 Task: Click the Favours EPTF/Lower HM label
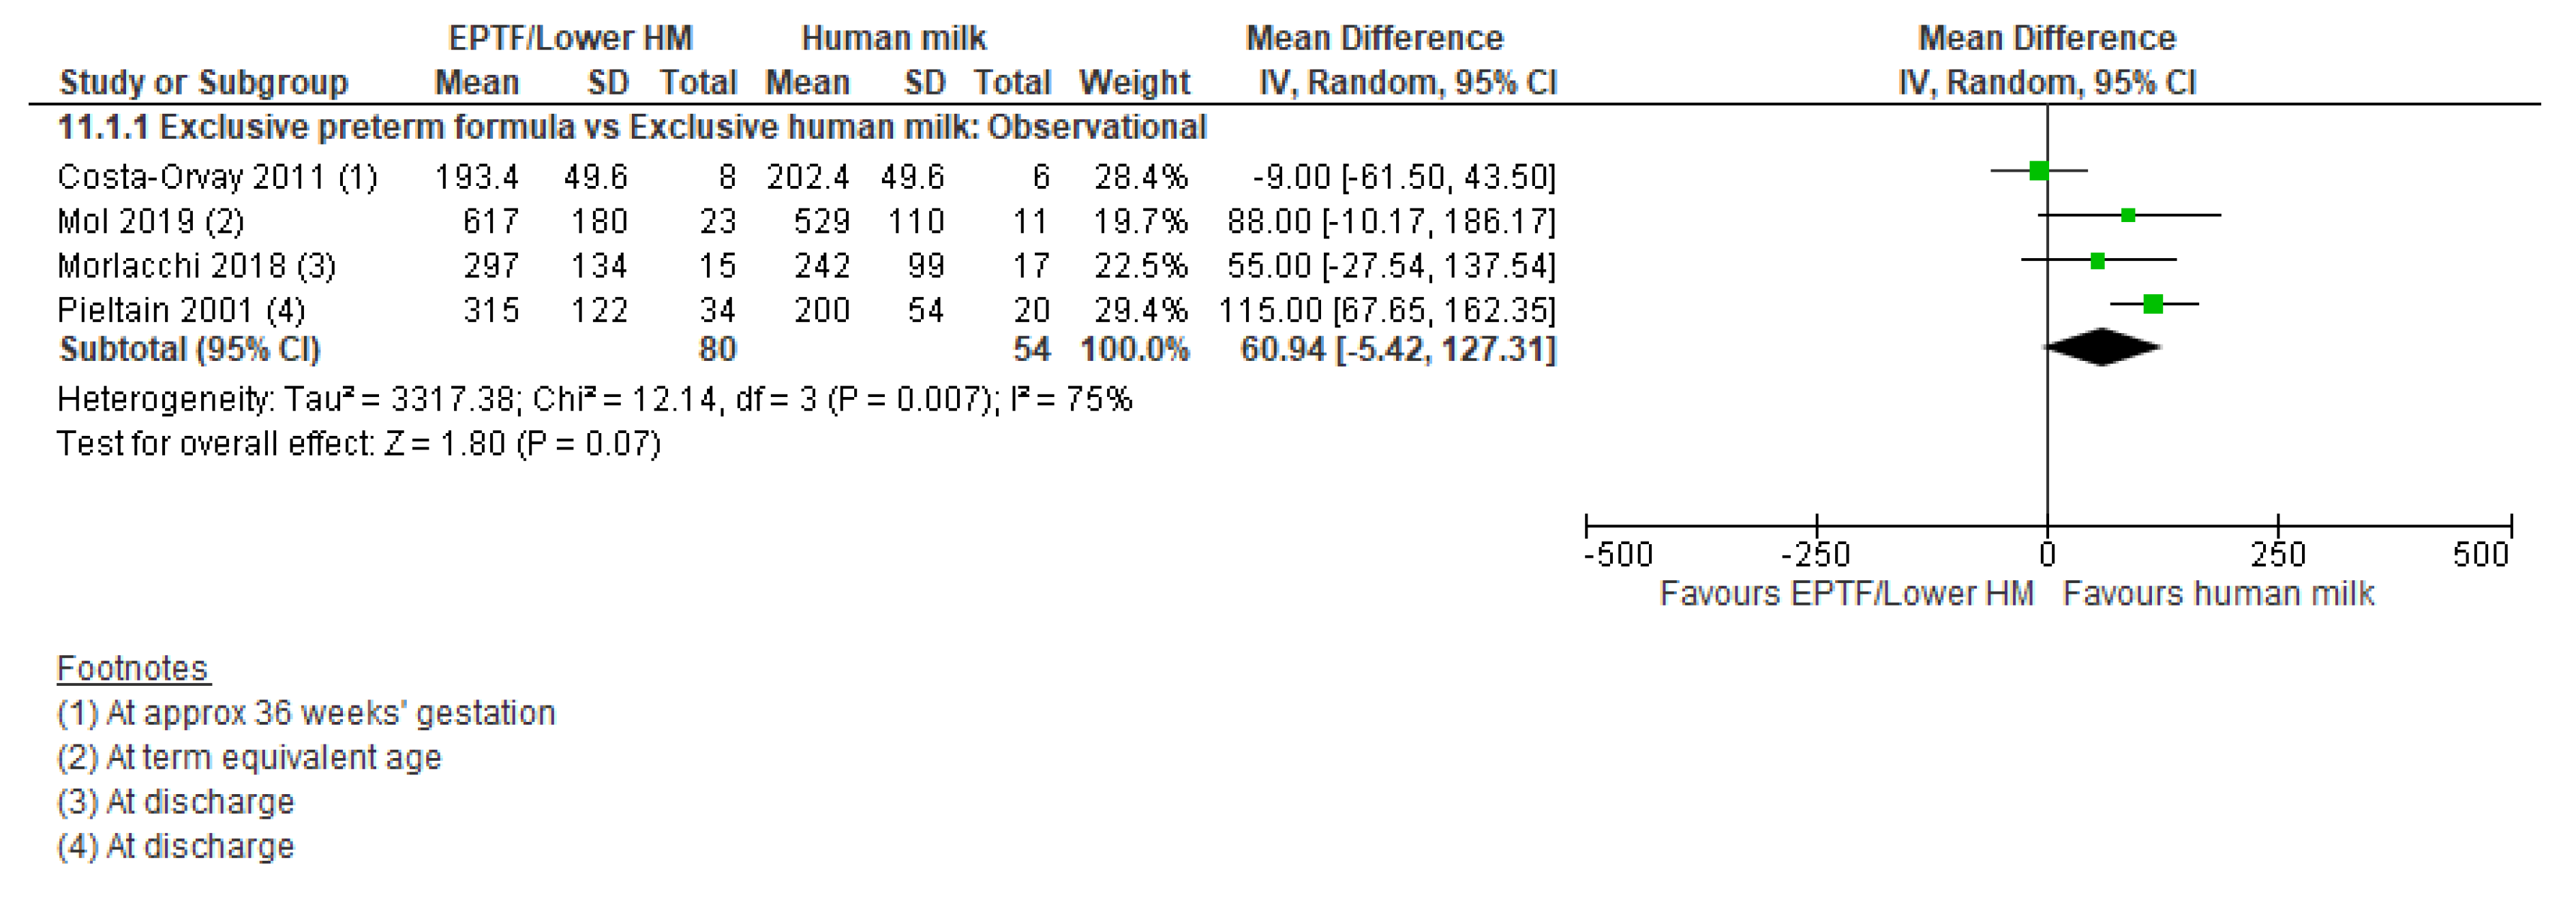(1846, 595)
